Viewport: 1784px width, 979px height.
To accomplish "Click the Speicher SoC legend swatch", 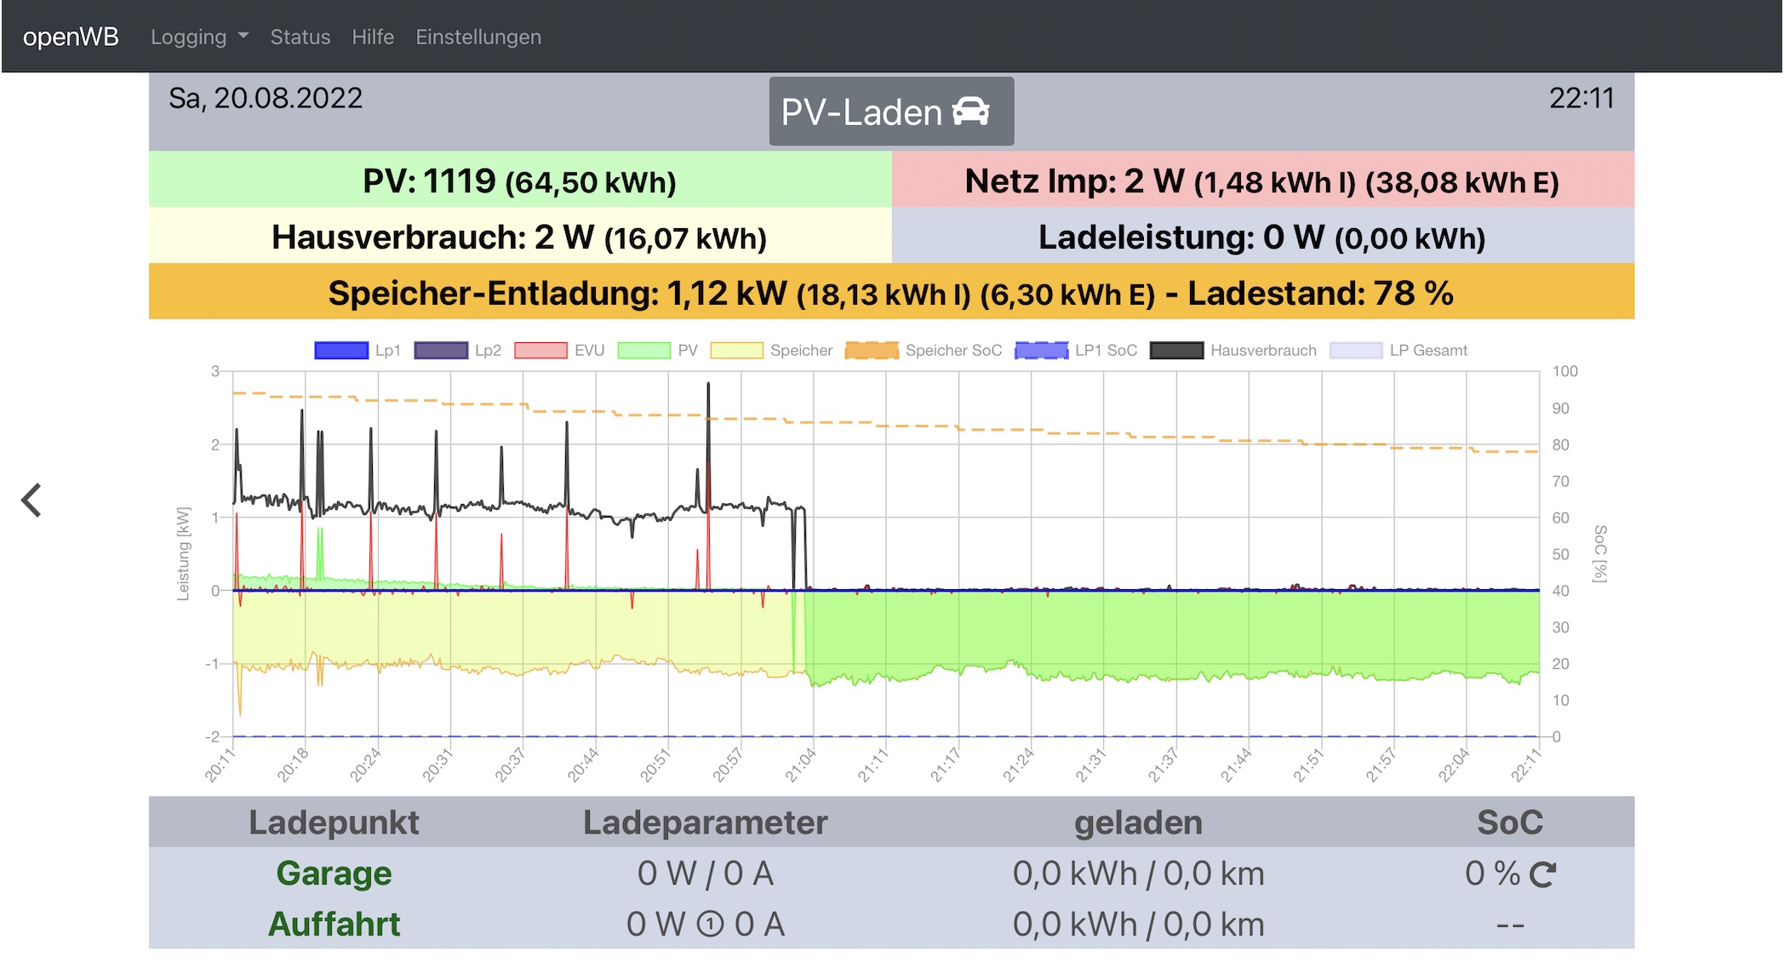I will pyautogui.click(x=872, y=351).
